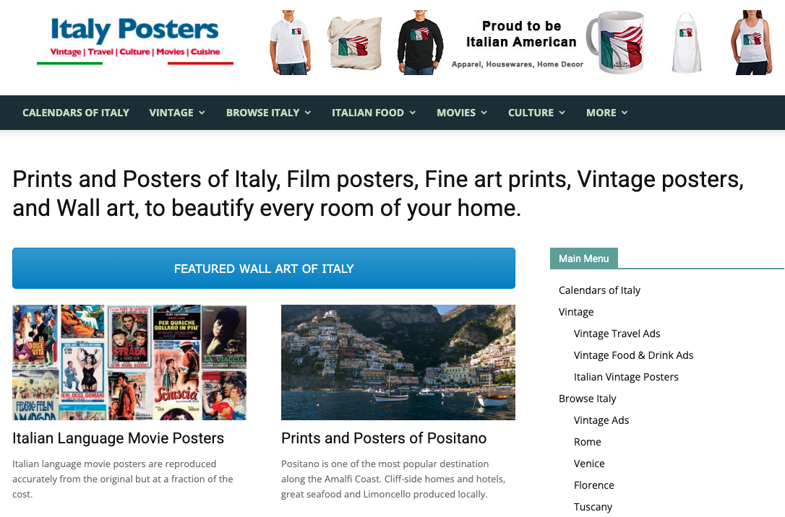Click the white polo shirt product image
Image resolution: width=785 pixels, height=517 pixels.
(291, 43)
